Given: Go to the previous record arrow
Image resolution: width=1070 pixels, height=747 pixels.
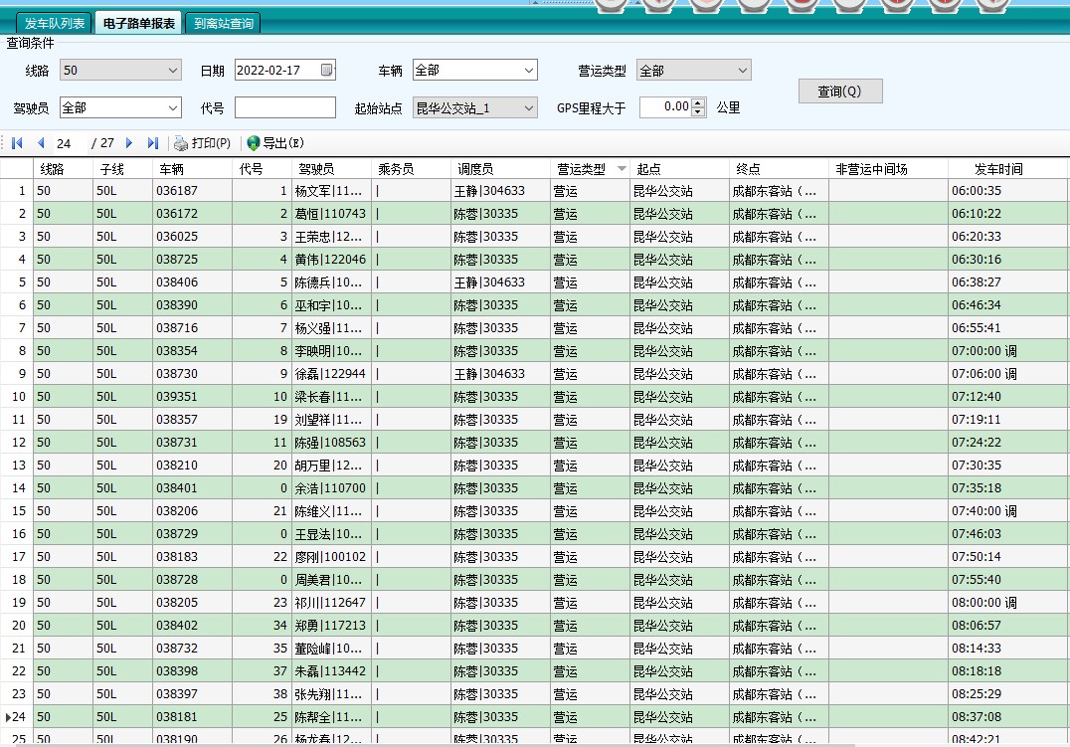Looking at the screenshot, I should [41, 143].
